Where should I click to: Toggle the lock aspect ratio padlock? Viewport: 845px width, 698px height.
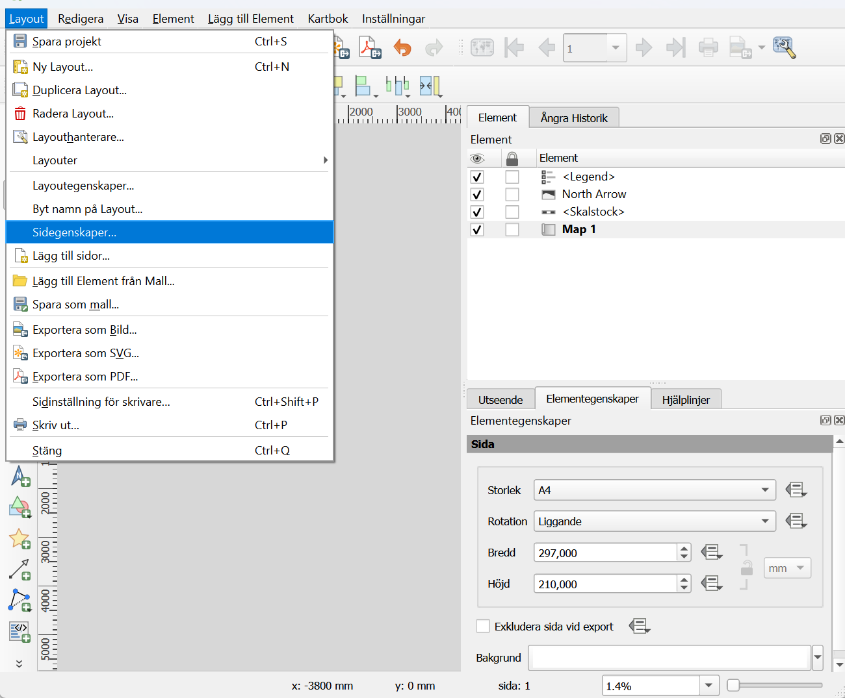click(x=747, y=567)
